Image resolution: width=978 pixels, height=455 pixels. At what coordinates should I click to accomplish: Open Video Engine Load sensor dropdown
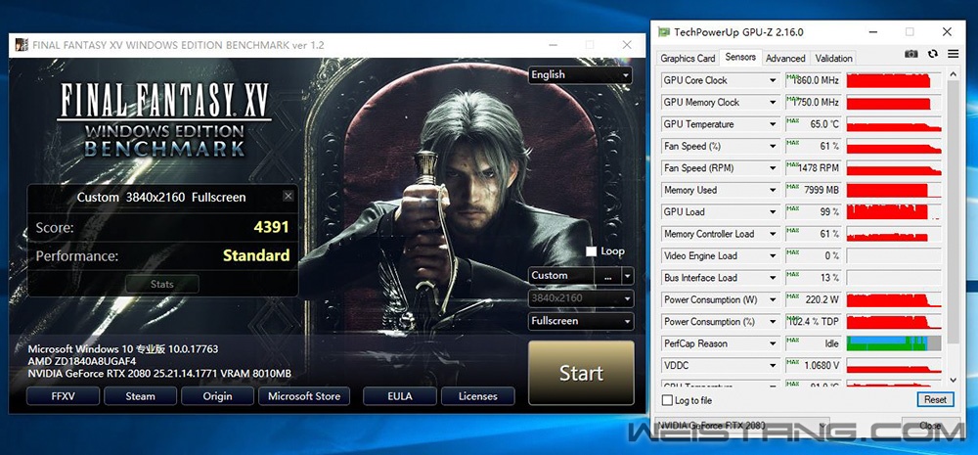773,256
